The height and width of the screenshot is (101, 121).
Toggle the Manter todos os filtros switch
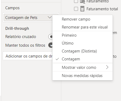coord(50,45)
